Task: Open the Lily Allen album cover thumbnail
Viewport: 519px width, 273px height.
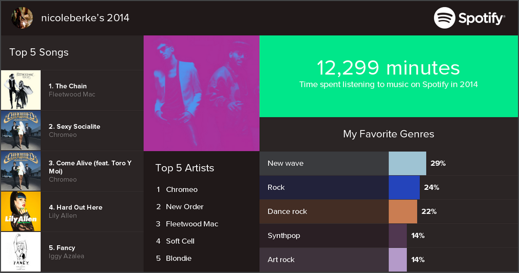Action: tap(21, 211)
